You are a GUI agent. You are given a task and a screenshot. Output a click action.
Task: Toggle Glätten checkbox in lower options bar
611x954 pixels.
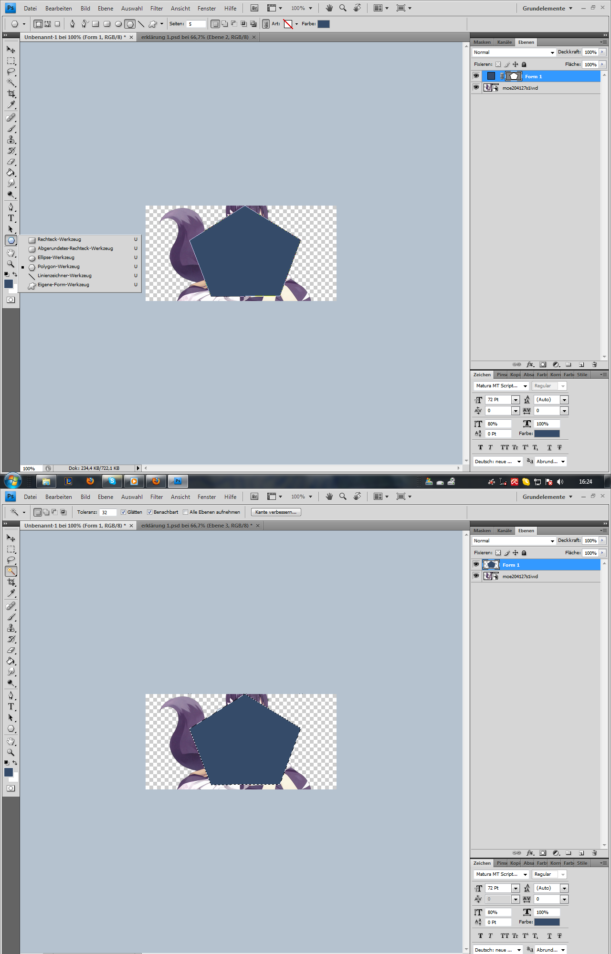[x=123, y=512]
